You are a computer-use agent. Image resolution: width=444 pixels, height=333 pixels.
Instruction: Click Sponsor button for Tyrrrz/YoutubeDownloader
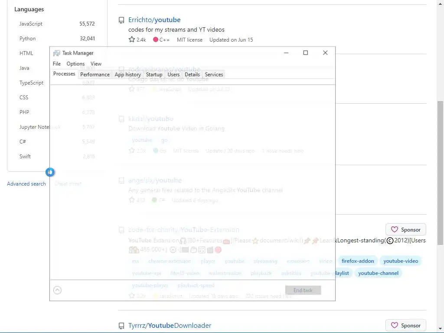coord(406,325)
